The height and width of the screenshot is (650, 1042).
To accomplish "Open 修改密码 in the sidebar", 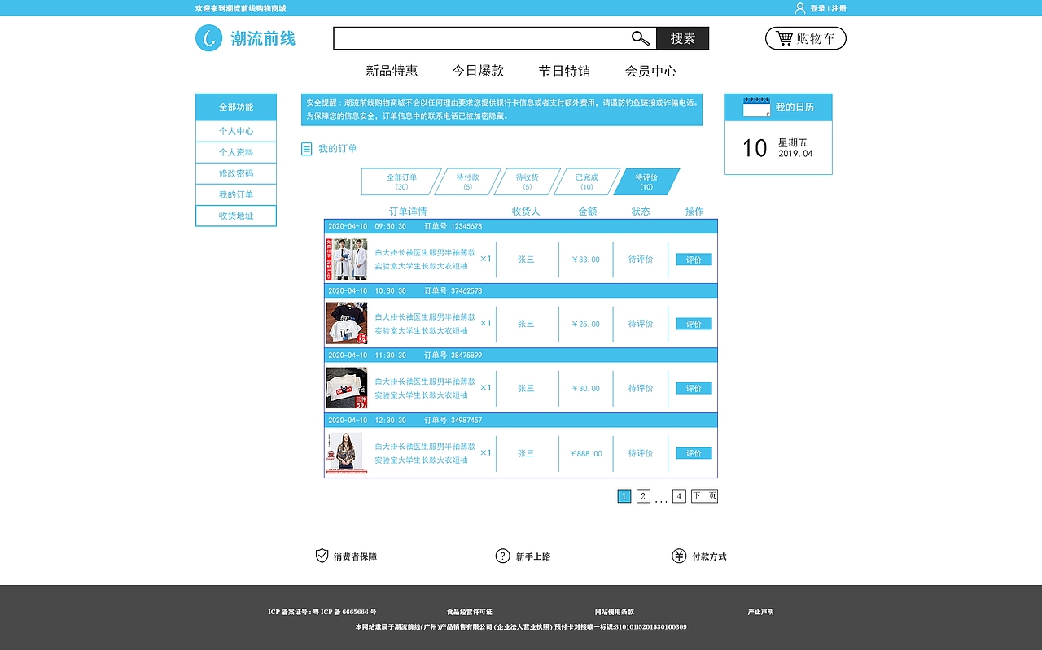I will pyautogui.click(x=235, y=172).
